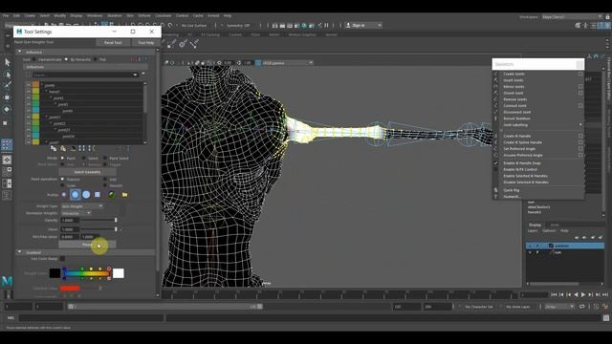Click the paste weights icon below influences
612x344 pixels.
[x=63, y=148]
